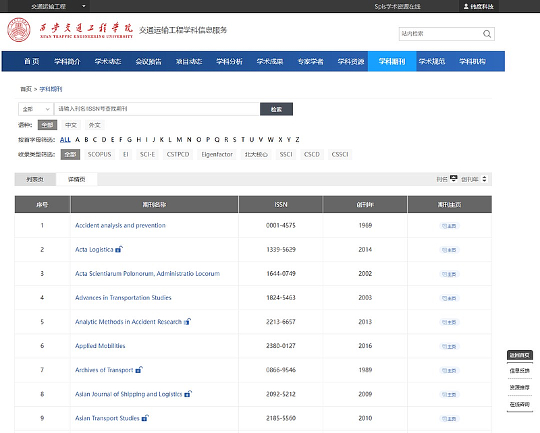540x433 pixels.
Task: Click the university logo emblem
Action: tap(18, 30)
